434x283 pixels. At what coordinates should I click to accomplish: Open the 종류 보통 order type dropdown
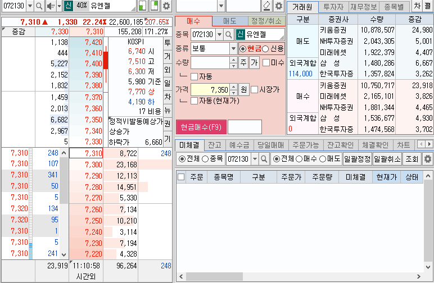233,49
